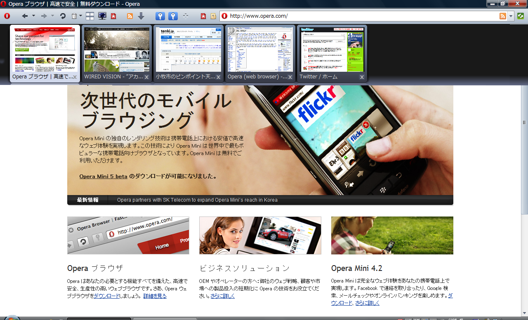The image size is (528, 320).
Task: Click さらに詳しく under ビジネスソリューション
Action: click(222, 296)
